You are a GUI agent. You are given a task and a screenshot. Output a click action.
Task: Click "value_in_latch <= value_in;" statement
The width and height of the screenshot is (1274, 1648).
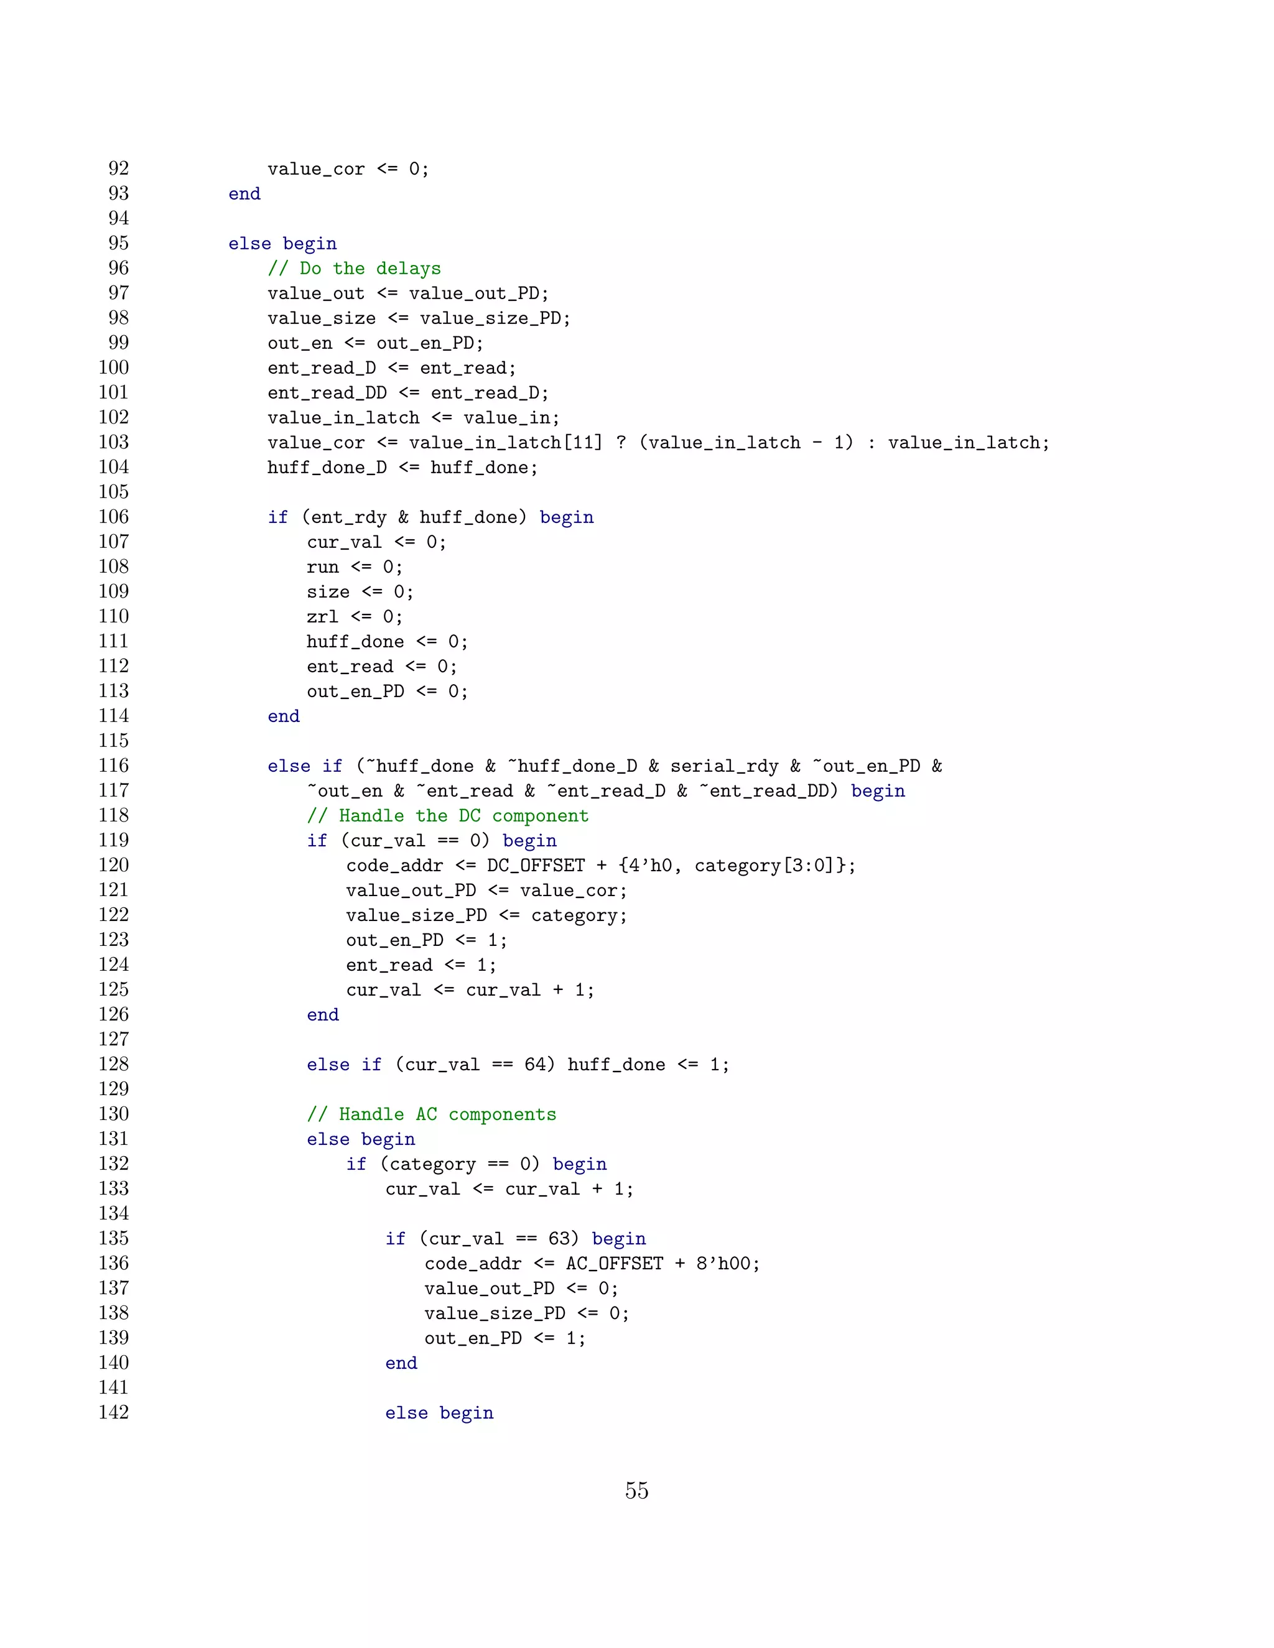(414, 418)
